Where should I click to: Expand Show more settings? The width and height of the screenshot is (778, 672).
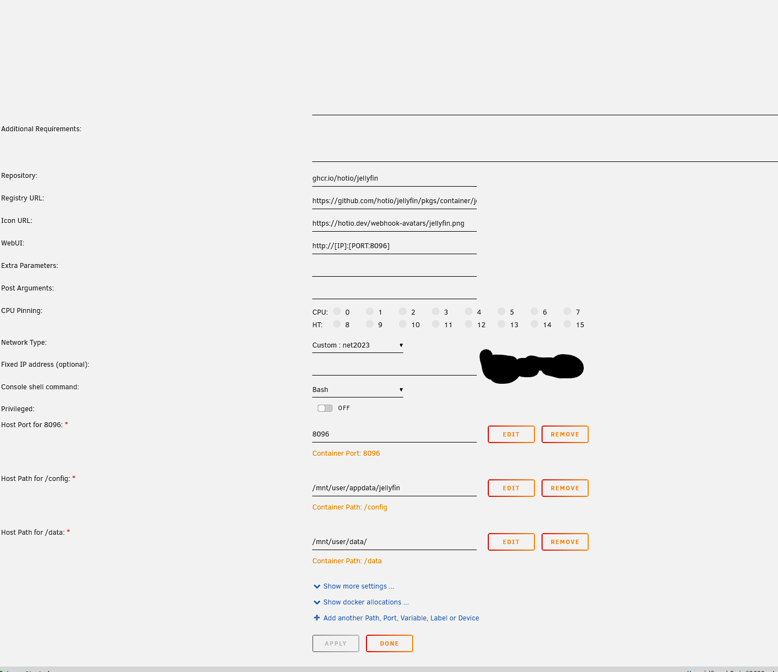[358, 586]
